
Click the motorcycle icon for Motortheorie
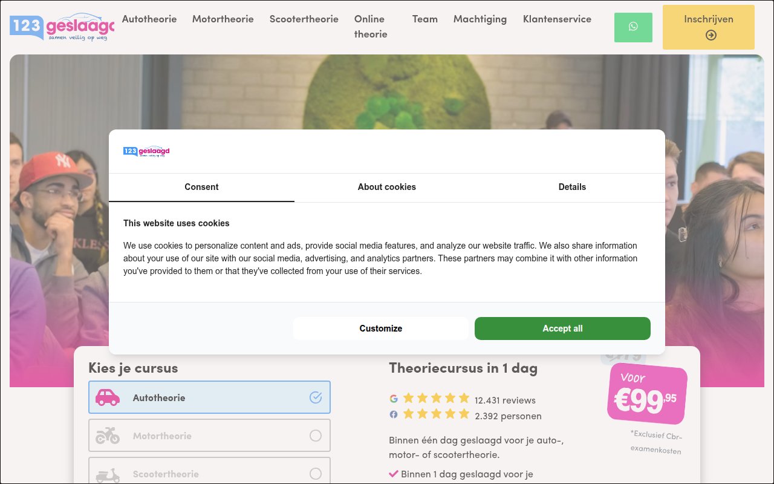point(108,436)
